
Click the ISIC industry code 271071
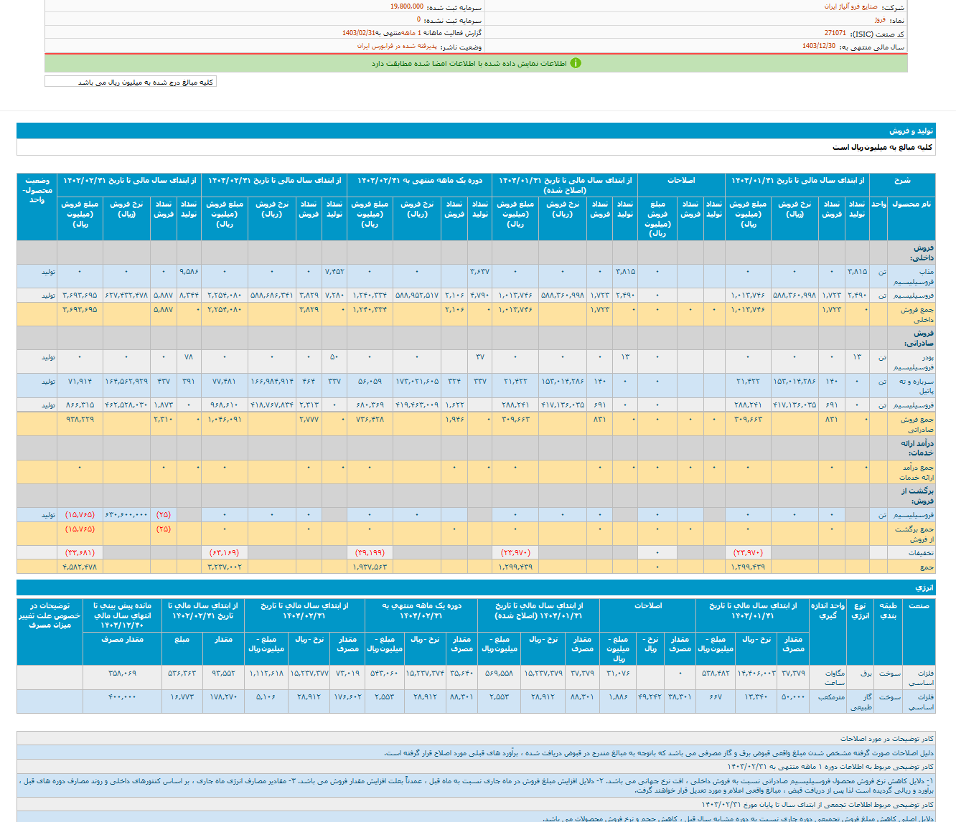click(x=835, y=33)
